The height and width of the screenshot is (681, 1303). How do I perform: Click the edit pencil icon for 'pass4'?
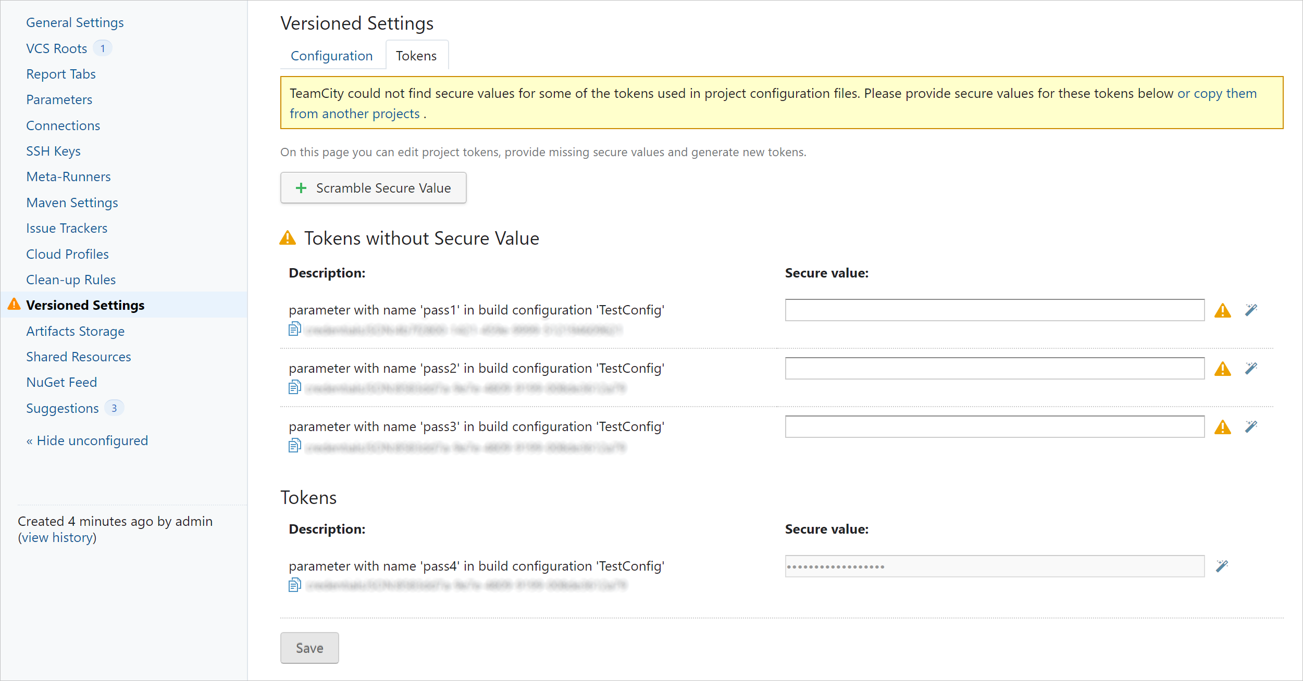point(1222,566)
